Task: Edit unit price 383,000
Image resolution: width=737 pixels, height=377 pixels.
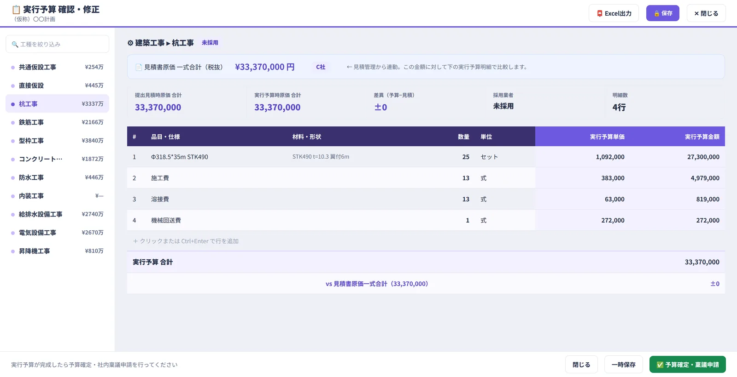Action: click(613, 178)
